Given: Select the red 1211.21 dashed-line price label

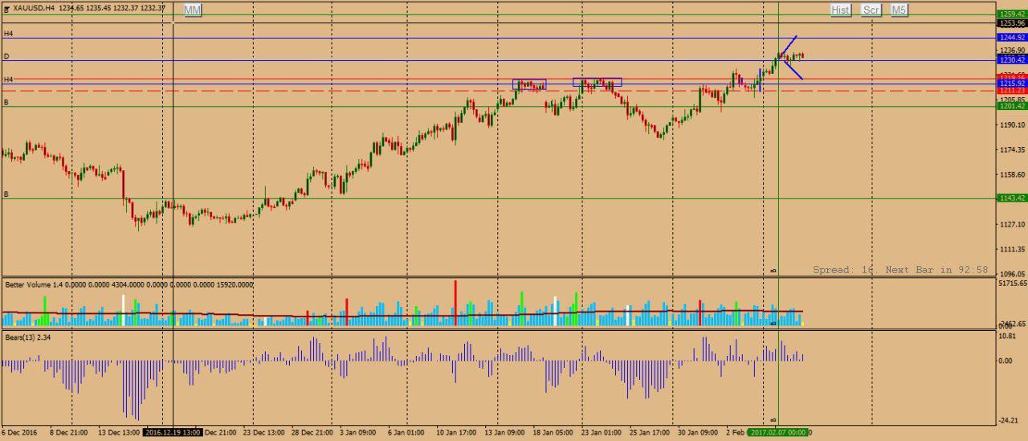Looking at the screenshot, I should pos(1011,91).
